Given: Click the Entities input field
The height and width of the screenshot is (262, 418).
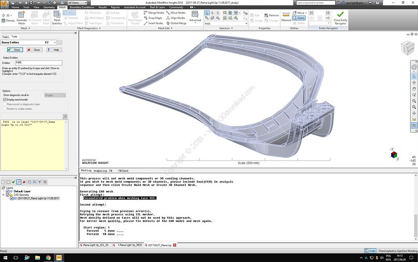Looking at the screenshot, I should [x=39, y=63].
